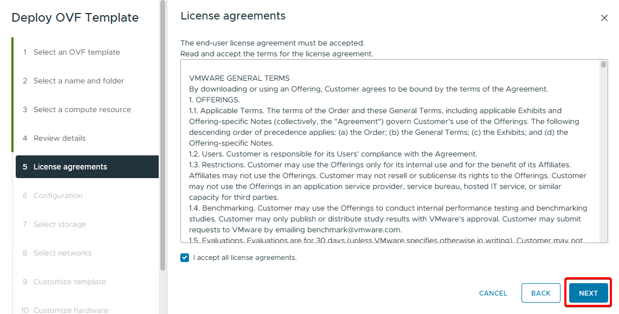Go BACK to the previous step
This screenshot has height=314, width=619.
point(540,293)
